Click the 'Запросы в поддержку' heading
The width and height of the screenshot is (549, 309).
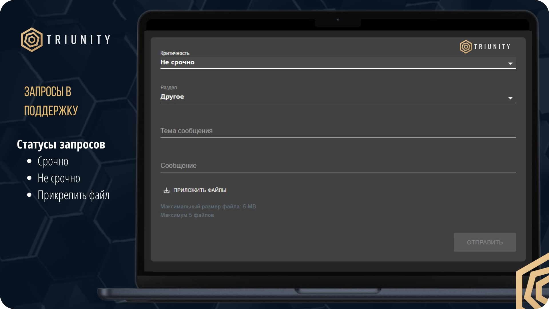tap(51, 101)
